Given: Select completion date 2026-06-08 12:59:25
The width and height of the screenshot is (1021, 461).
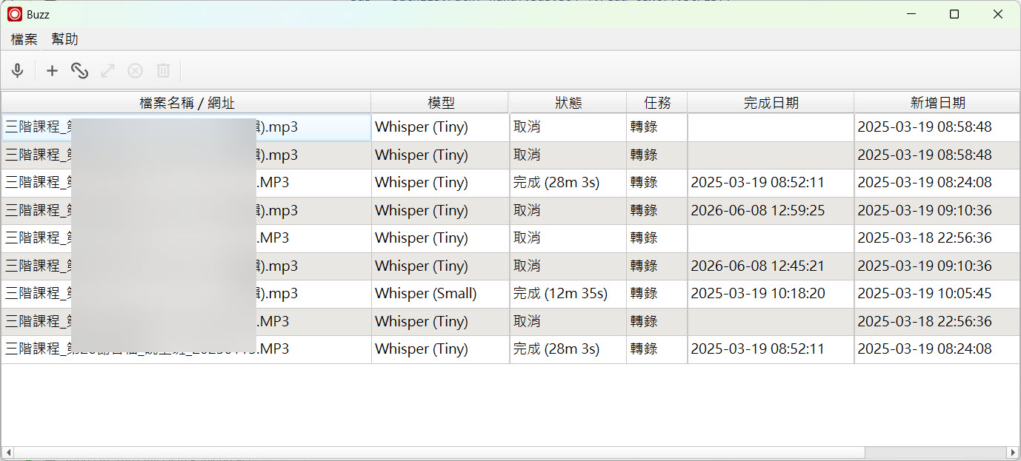Looking at the screenshot, I should pyautogui.click(x=771, y=211).
